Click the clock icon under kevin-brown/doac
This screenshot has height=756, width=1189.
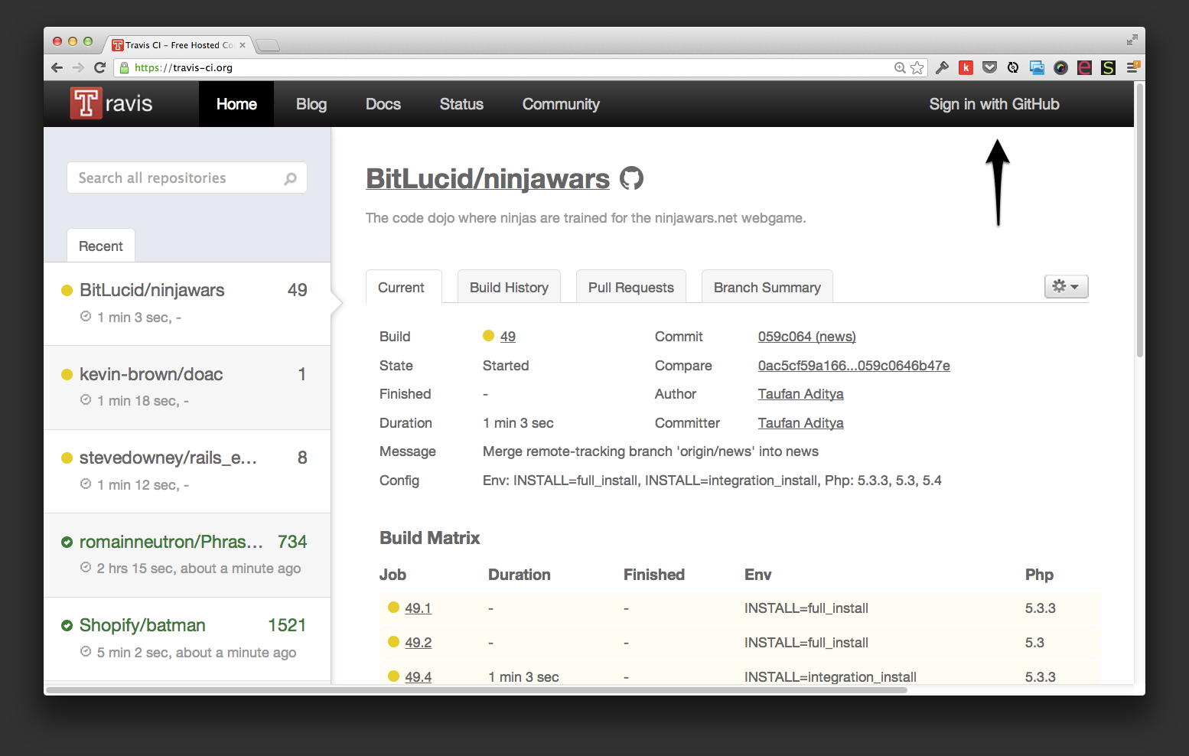pyautogui.click(x=86, y=399)
